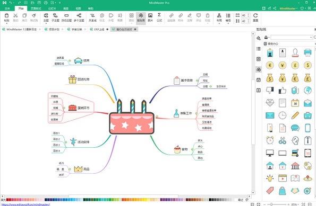Open the MindMaster account menu
Image resolution: width=316 pixels, height=206 pixels.
288,8
